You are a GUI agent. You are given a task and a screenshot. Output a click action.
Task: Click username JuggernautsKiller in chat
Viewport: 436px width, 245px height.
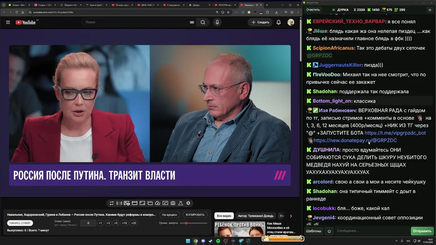341,65
